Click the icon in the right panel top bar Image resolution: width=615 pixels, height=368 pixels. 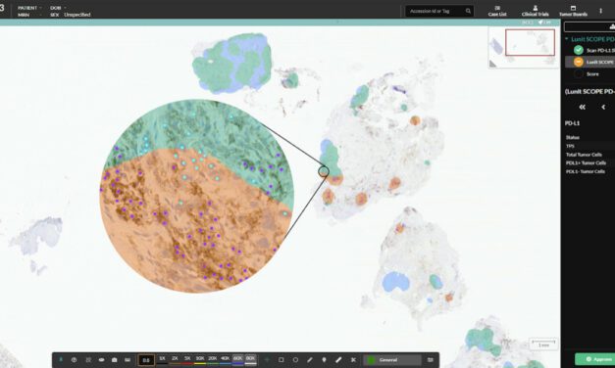point(611,26)
